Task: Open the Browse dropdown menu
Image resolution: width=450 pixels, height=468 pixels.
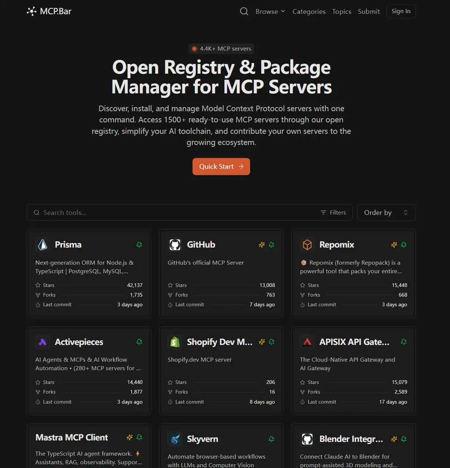Action: pos(270,12)
